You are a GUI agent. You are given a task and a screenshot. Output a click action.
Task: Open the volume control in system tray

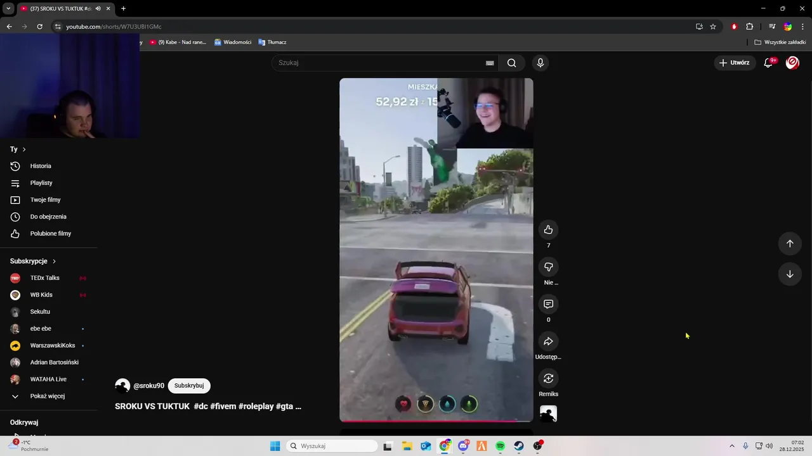click(769, 446)
